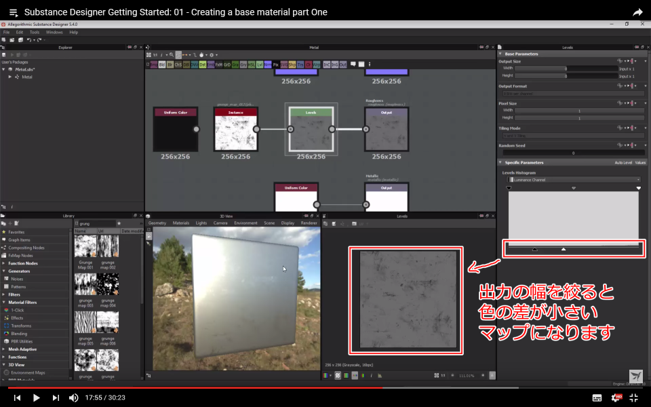Image resolution: width=651 pixels, height=407 pixels.
Task: Play the video
Action: [x=36, y=398]
